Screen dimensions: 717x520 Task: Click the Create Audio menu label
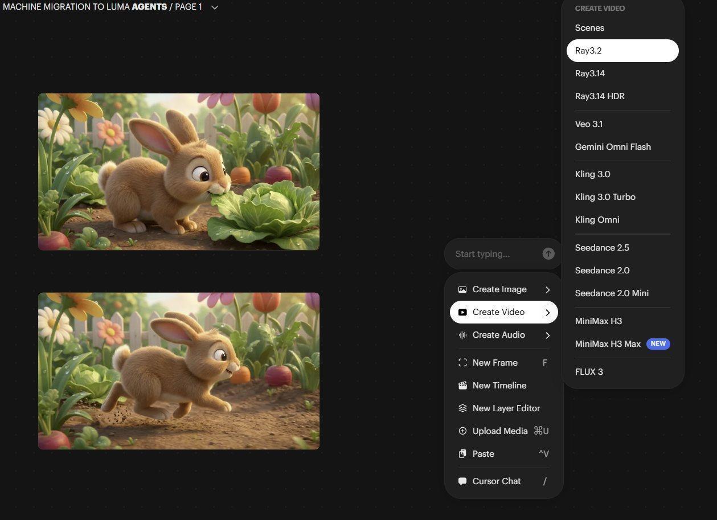point(499,335)
